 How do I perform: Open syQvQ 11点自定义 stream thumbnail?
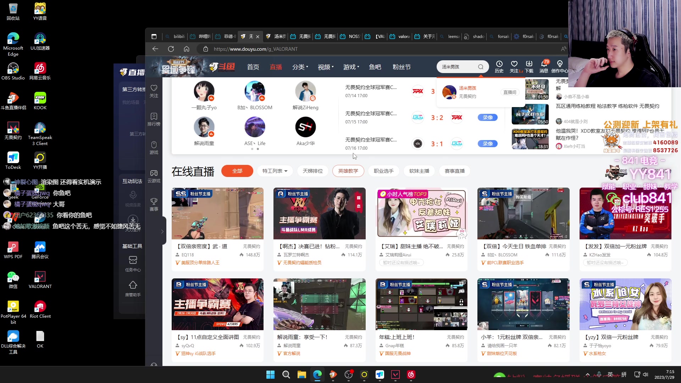pos(217,304)
